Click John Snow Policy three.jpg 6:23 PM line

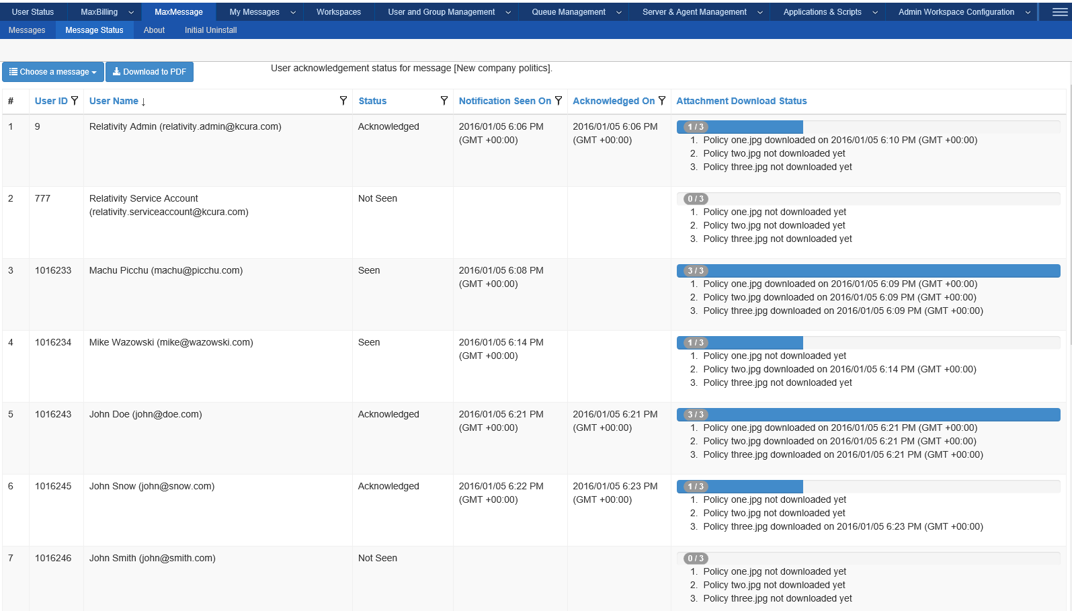pyautogui.click(x=843, y=526)
